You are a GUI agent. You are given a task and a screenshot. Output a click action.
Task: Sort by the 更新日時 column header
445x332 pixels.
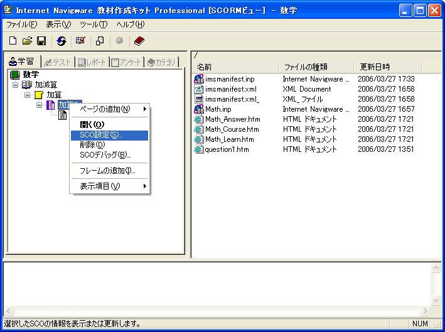(388, 67)
